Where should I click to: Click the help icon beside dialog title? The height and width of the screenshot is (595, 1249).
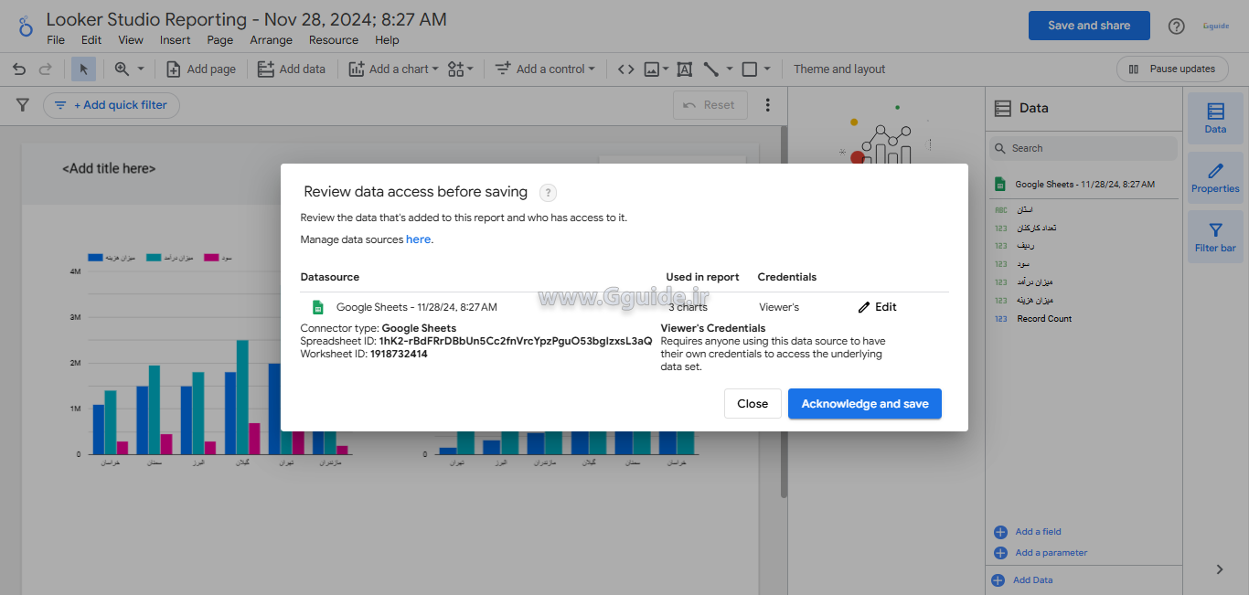[x=548, y=193]
